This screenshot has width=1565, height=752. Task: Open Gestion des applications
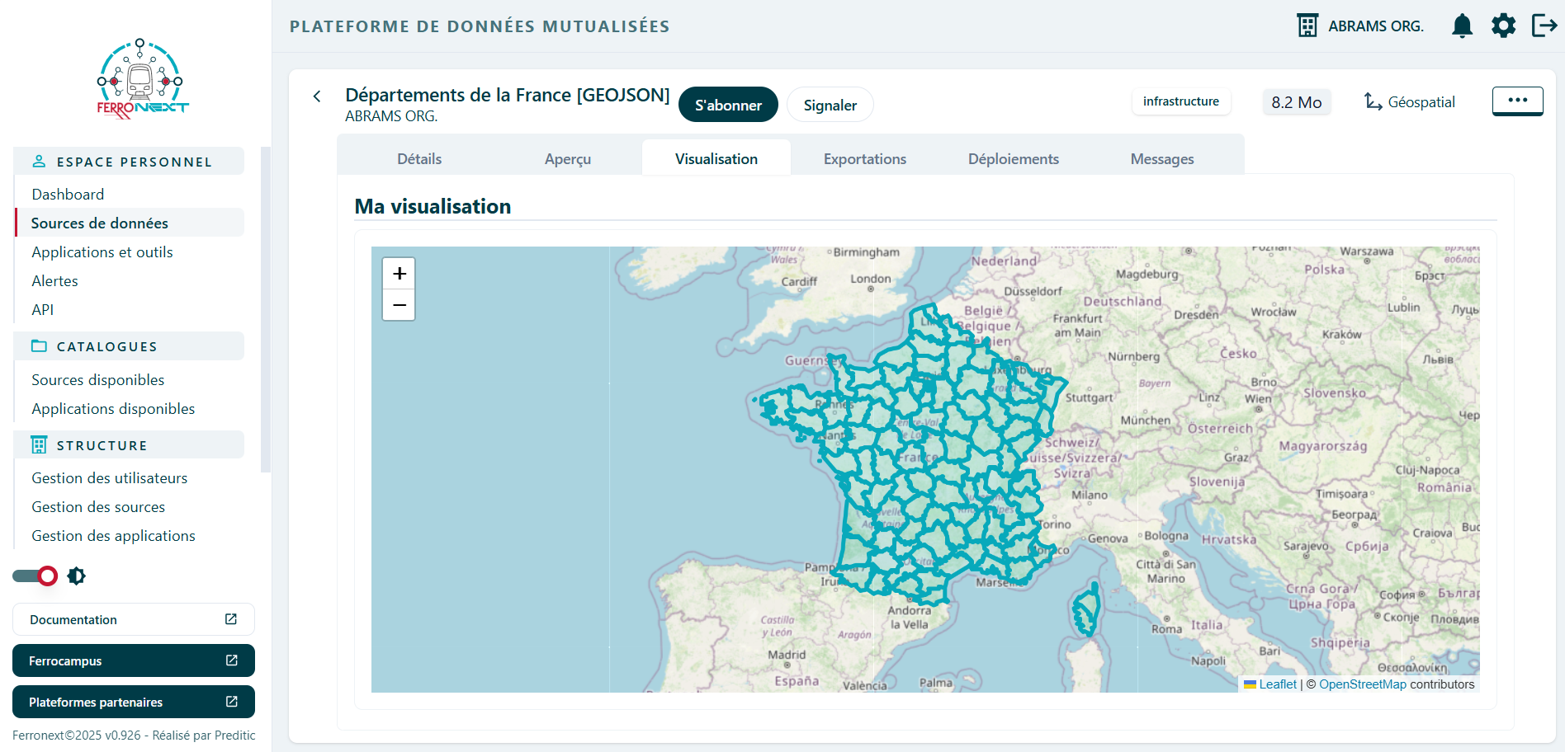click(x=114, y=536)
